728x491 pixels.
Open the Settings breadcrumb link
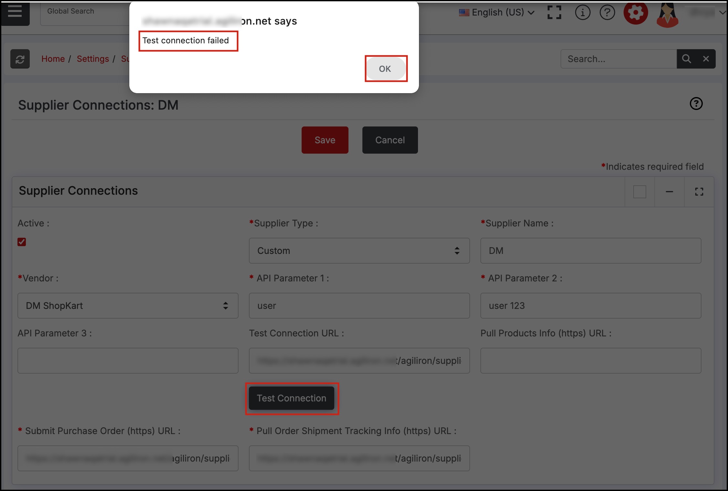tap(93, 59)
